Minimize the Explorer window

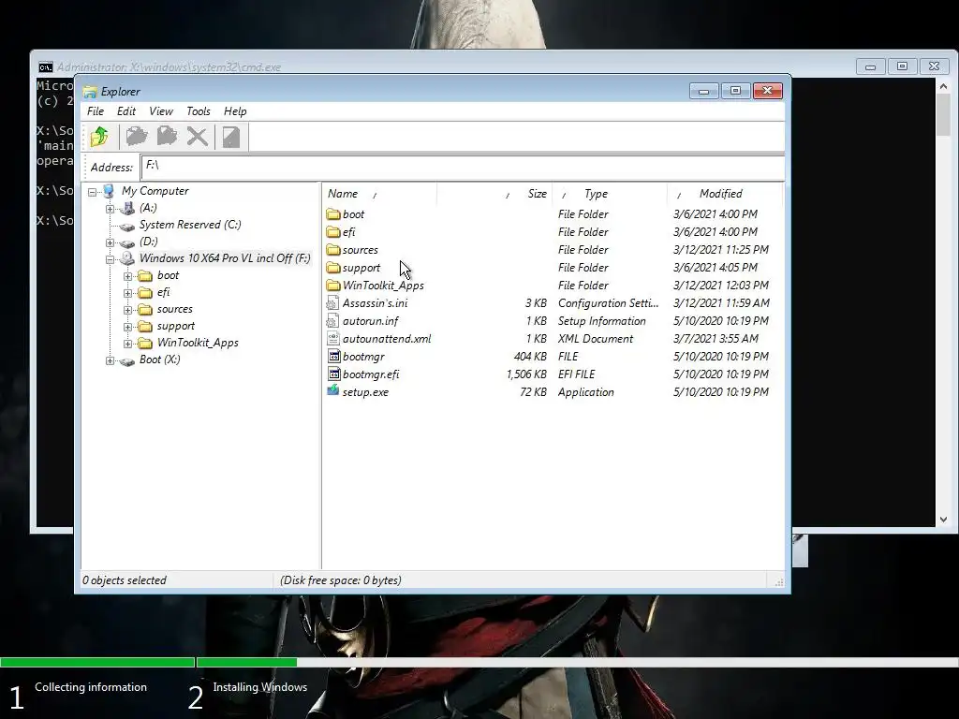[x=704, y=91]
